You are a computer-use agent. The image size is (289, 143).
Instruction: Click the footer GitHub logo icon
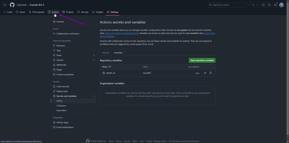click(88, 141)
